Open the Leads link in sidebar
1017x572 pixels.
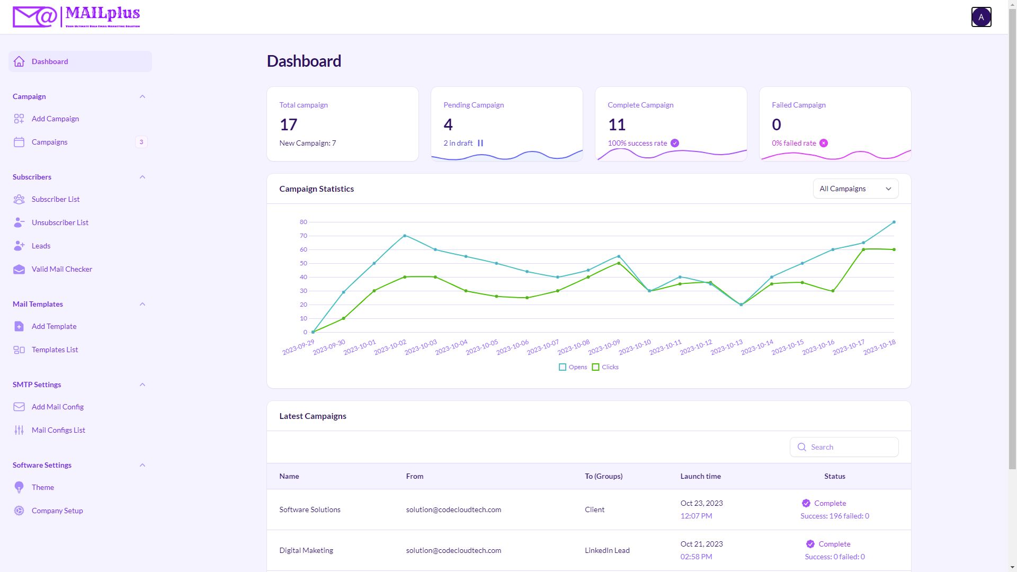(41, 246)
